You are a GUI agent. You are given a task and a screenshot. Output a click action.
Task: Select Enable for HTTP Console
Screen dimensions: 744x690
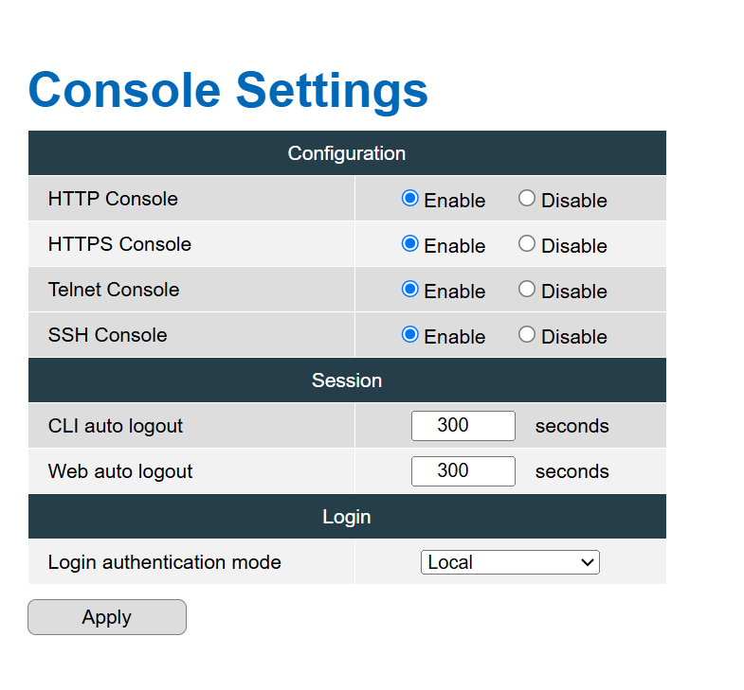(410, 198)
